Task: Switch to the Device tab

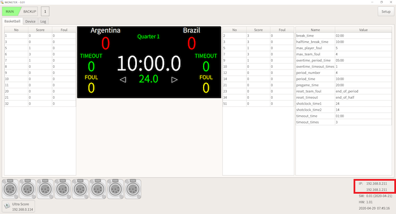Action: tap(31, 21)
